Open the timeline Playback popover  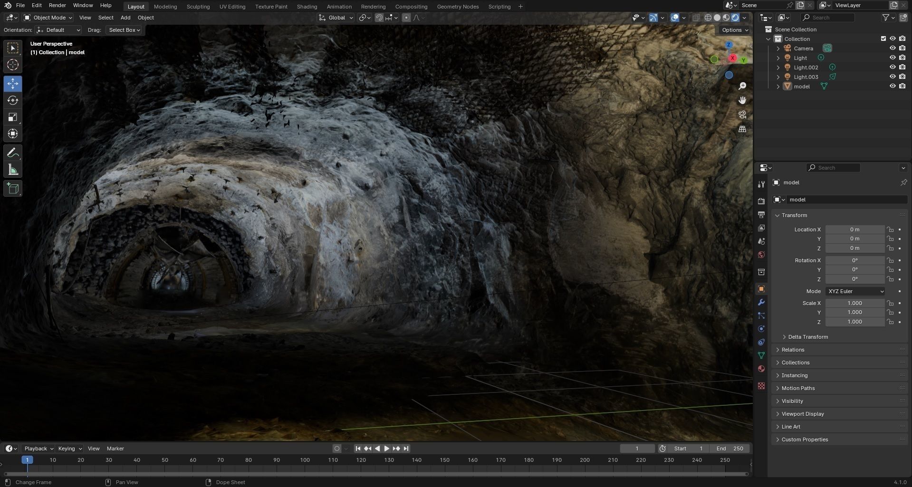pos(38,449)
